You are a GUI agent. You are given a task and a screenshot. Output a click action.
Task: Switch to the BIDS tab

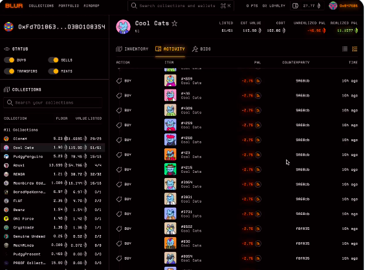click(x=201, y=49)
